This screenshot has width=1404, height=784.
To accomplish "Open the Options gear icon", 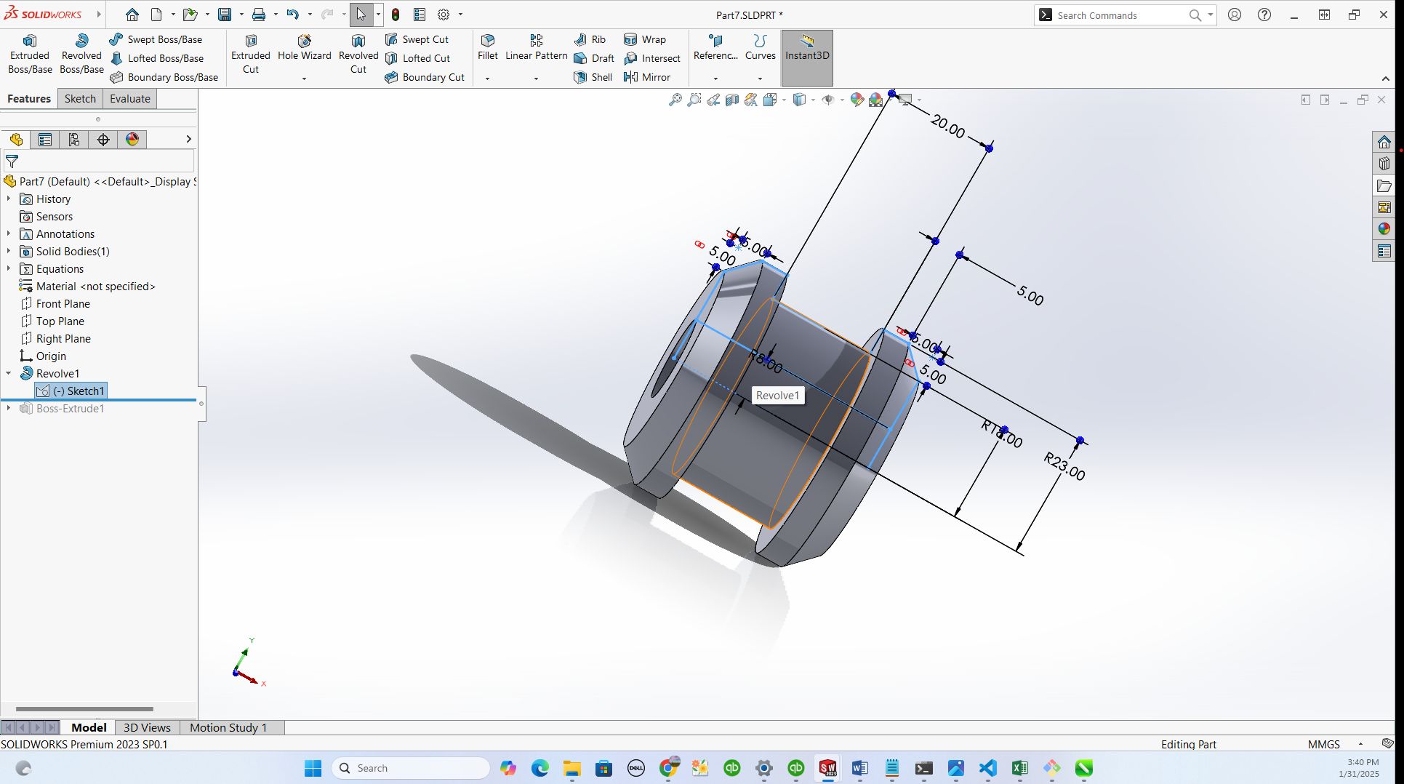I will click(444, 15).
